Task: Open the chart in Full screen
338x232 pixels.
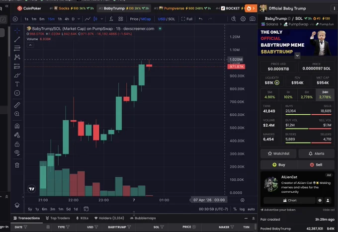Action: 187,19
